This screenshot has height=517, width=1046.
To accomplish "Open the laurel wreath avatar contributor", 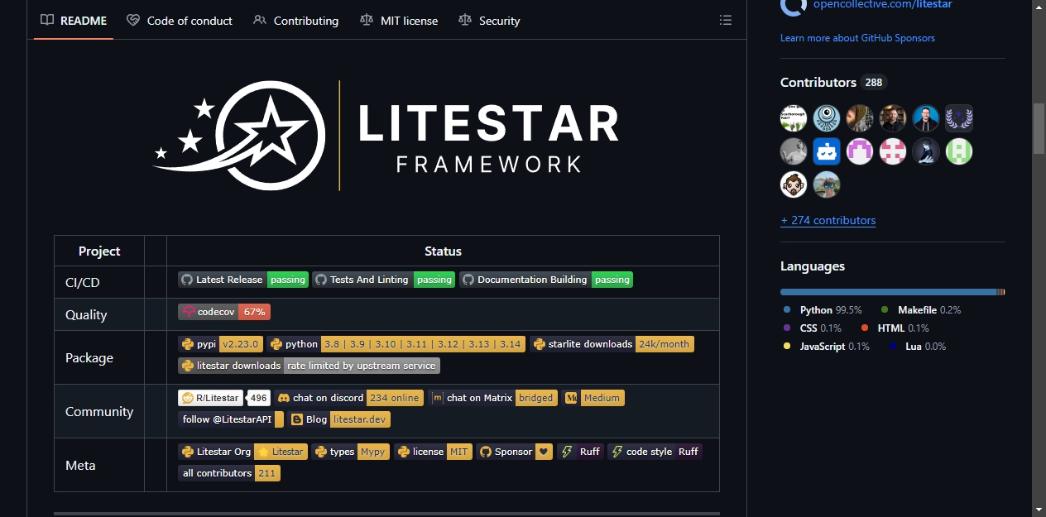I will 959,118.
